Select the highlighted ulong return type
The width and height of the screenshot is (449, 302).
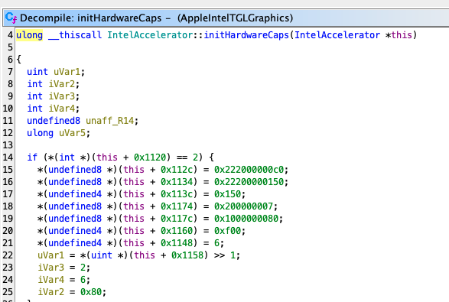tap(29, 35)
